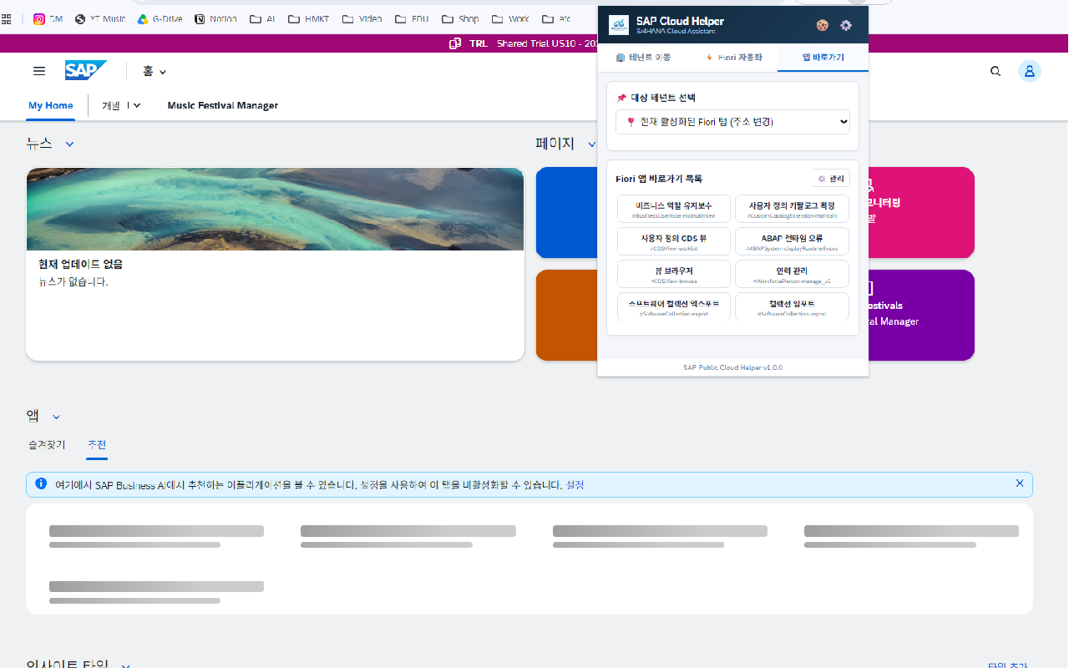Select the 앱 바로가기 tab
The height and width of the screenshot is (668, 1069).
(x=823, y=58)
